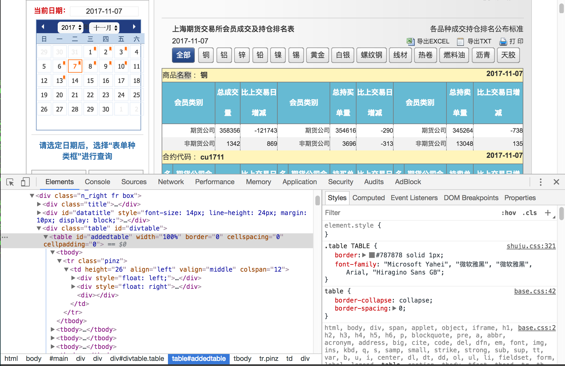Screen dimensions: 565x366
Task: Click 导出EXCEL link
Action: (x=433, y=41)
